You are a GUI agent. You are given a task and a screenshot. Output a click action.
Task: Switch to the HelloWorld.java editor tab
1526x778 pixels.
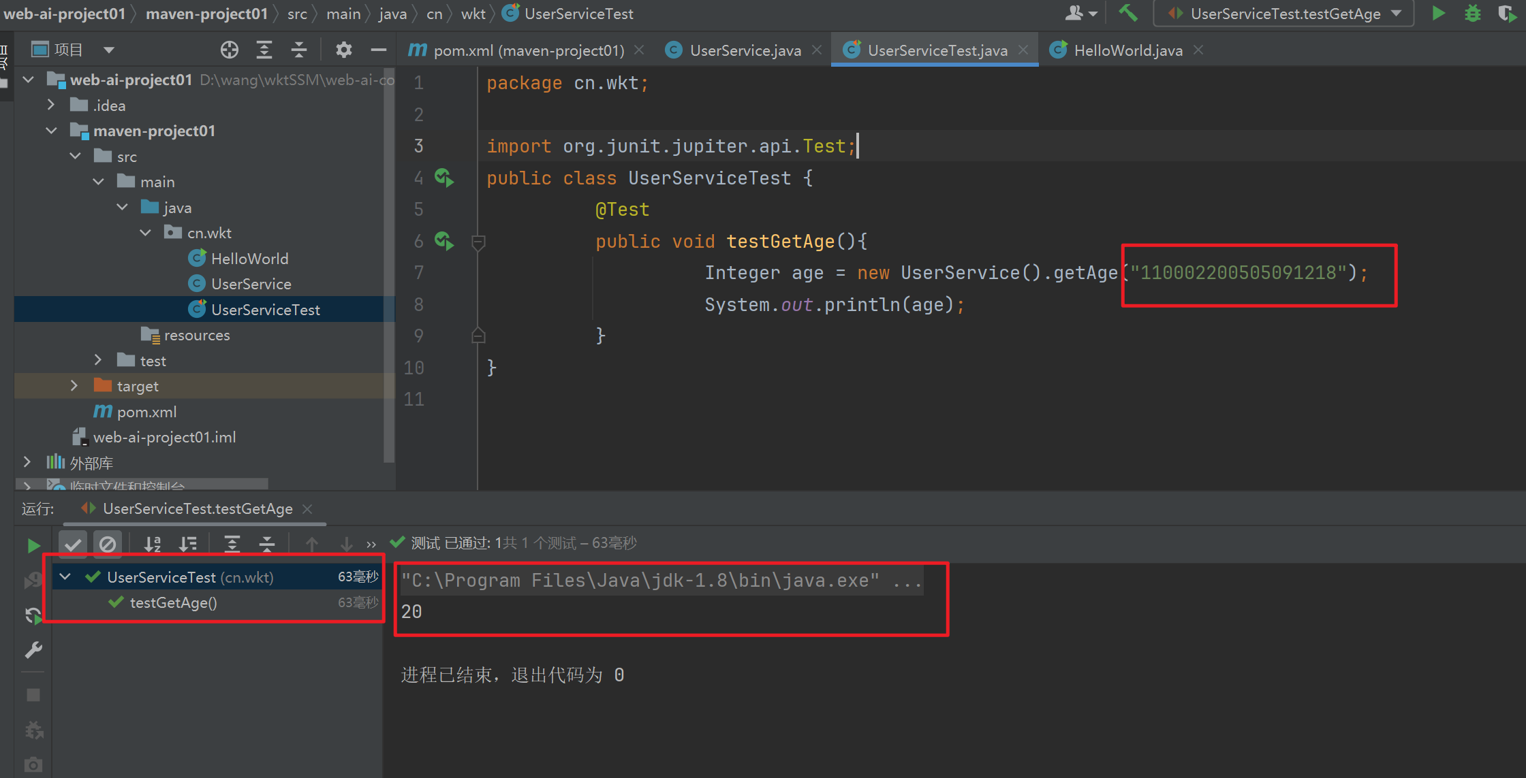click(x=1127, y=50)
